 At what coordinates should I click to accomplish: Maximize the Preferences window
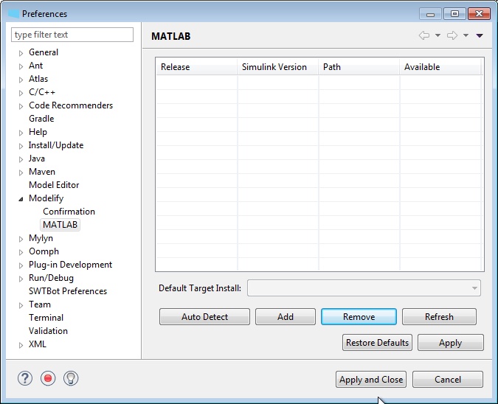tap(454, 14)
